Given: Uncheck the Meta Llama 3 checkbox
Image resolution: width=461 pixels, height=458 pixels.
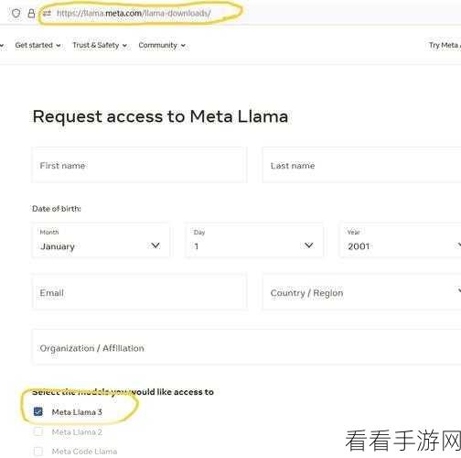Looking at the screenshot, I should pyautogui.click(x=38, y=411).
